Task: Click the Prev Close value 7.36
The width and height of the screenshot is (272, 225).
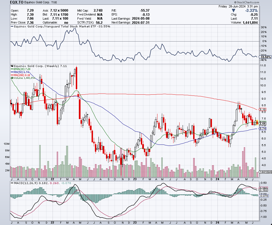Action: tap(30, 22)
